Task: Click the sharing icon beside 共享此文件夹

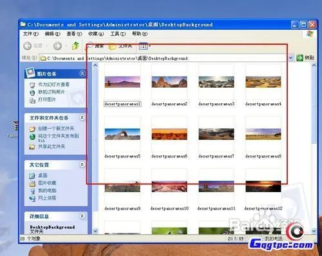Action: click(32, 147)
